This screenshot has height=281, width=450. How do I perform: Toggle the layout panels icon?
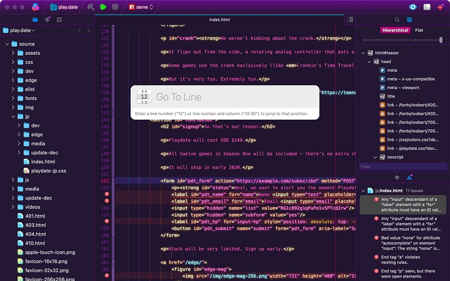coord(427,7)
